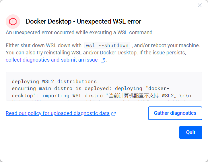The width and height of the screenshot is (208, 162).
Task: Click 'An unexpected error occurred' description text
Action: 80,33
